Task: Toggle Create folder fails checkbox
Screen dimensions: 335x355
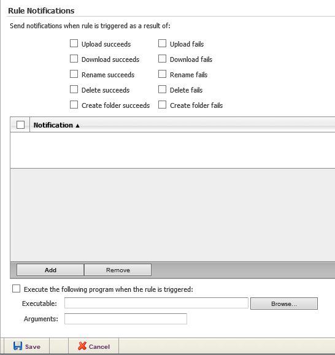Action: (x=162, y=105)
